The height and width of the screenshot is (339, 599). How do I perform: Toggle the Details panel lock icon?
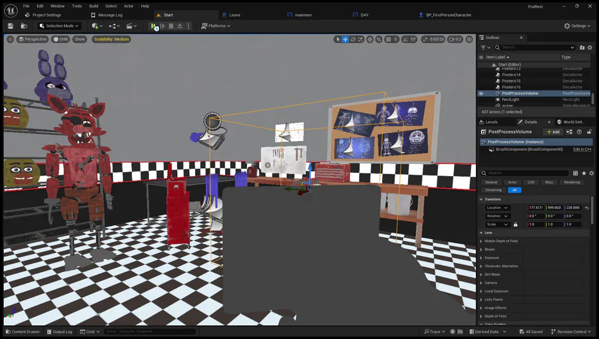[589, 132]
